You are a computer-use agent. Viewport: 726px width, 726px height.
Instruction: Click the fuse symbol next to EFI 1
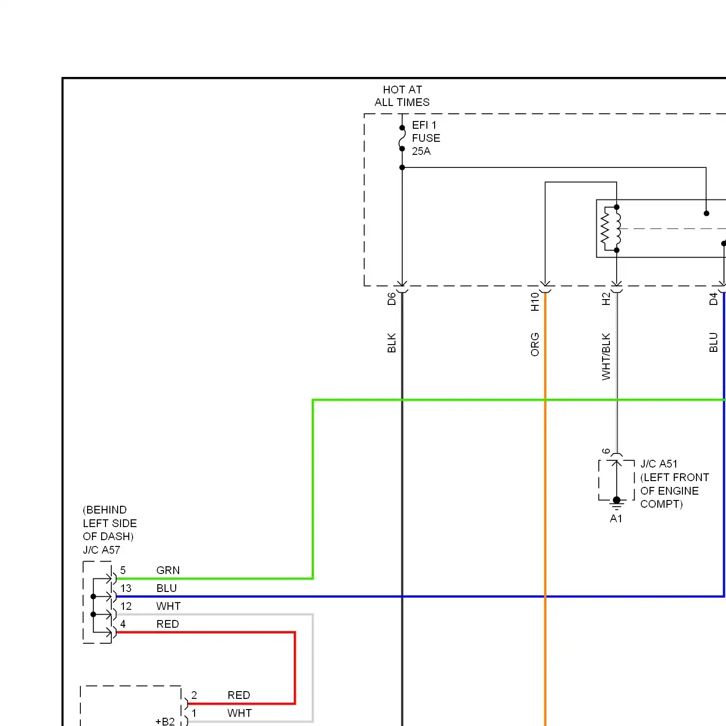coord(402,138)
